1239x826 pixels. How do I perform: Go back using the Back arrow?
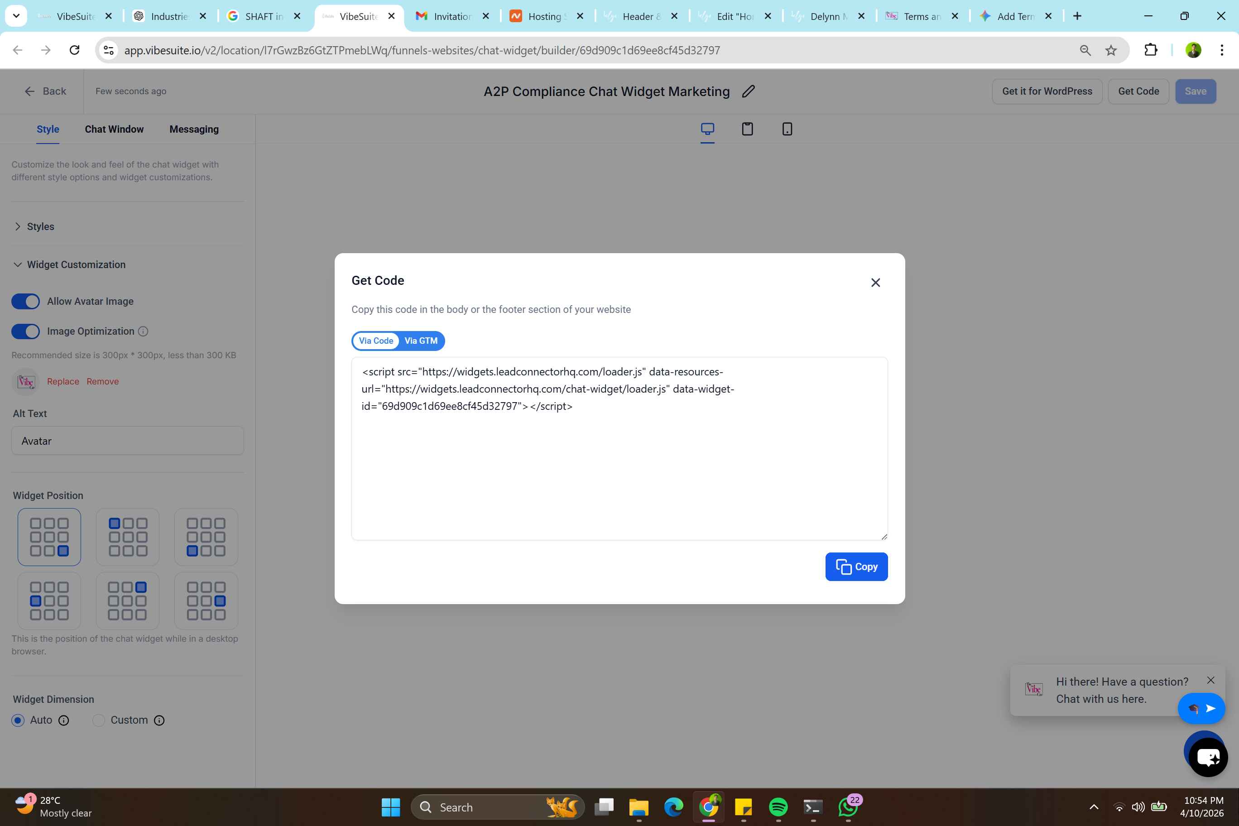coord(45,91)
